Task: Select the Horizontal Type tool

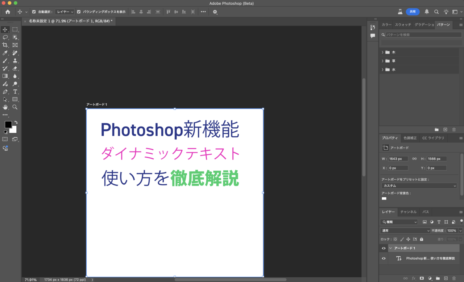Action: (x=15, y=92)
